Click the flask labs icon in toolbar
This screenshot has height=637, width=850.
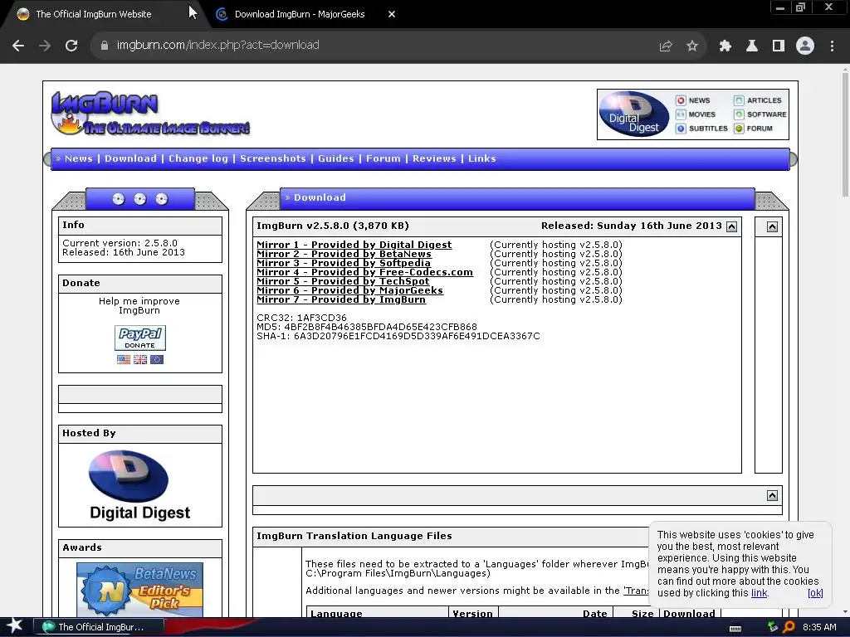[x=751, y=46]
